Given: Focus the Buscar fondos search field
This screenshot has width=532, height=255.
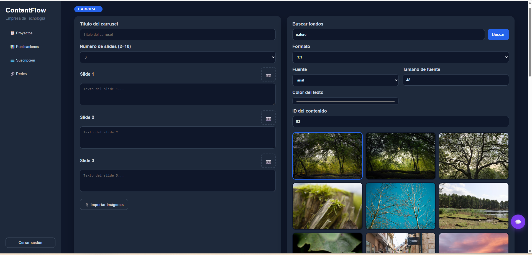Looking at the screenshot, I should click(388, 34).
